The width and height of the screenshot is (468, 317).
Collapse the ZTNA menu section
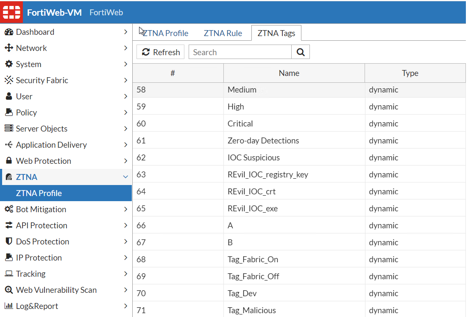[125, 177]
